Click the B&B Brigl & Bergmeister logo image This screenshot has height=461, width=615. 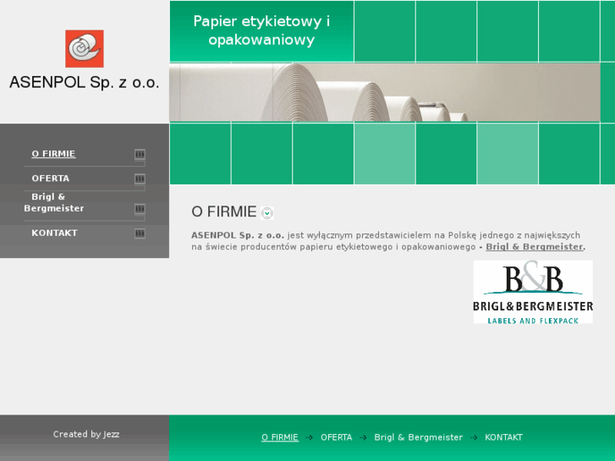(x=533, y=292)
